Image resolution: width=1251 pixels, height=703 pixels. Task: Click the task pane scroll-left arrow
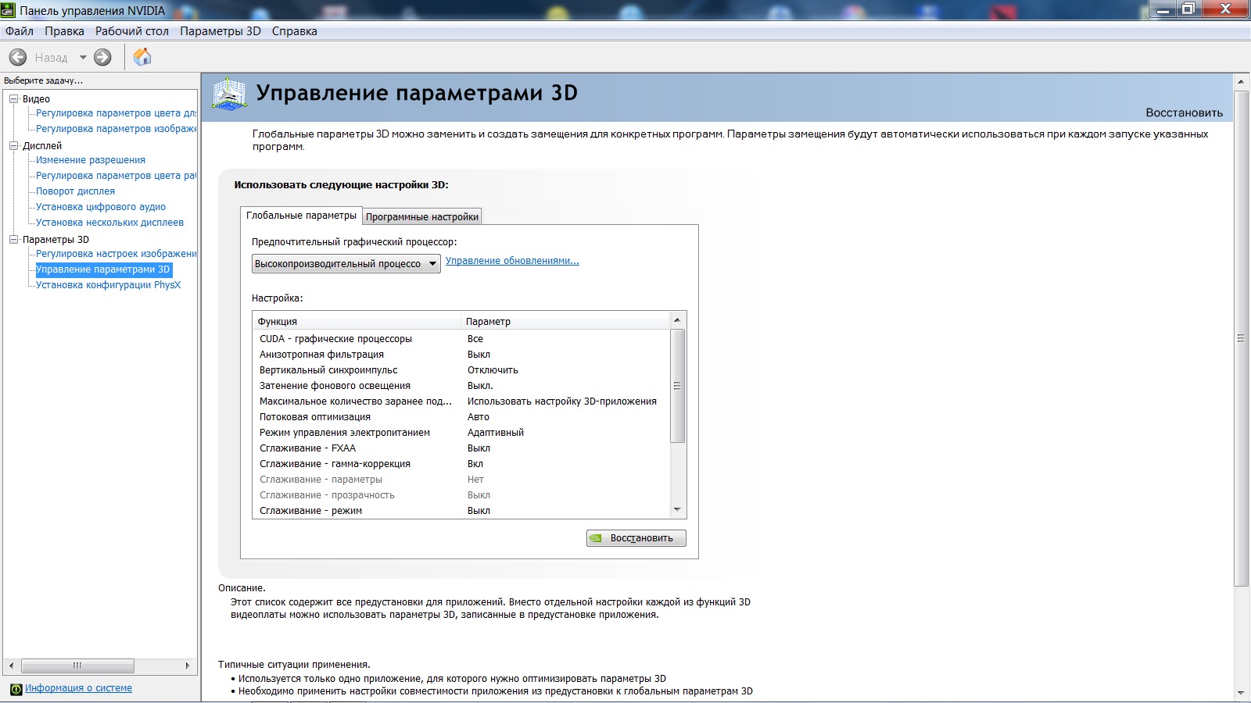pos(11,666)
